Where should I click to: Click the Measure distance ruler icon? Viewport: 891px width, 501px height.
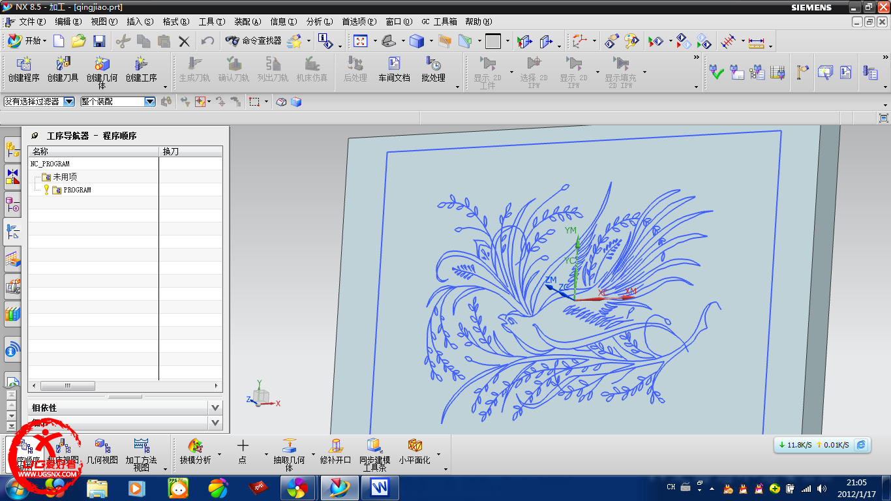click(756, 42)
